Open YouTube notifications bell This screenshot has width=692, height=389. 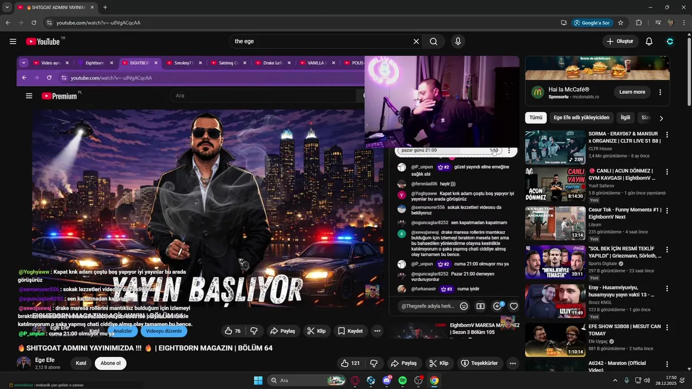[x=649, y=42]
